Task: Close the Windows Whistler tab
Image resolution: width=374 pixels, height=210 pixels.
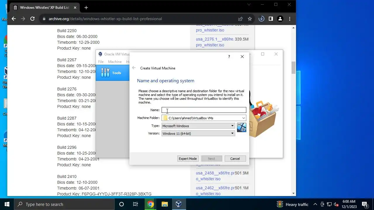Action: tap(75, 8)
